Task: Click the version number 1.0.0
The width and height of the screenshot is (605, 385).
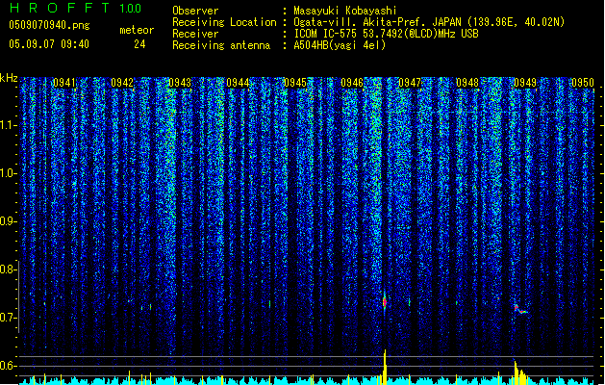Action: (131, 9)
